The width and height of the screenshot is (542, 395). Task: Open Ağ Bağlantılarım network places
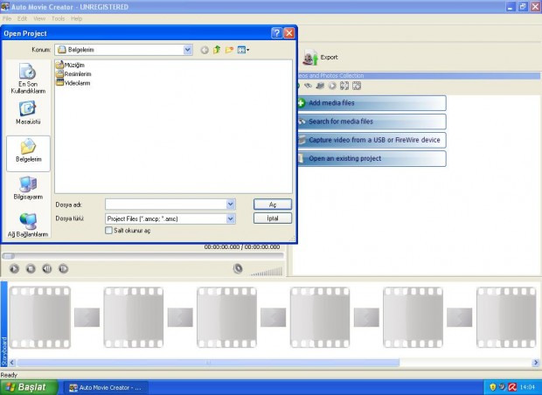click(x=28, y=225)
